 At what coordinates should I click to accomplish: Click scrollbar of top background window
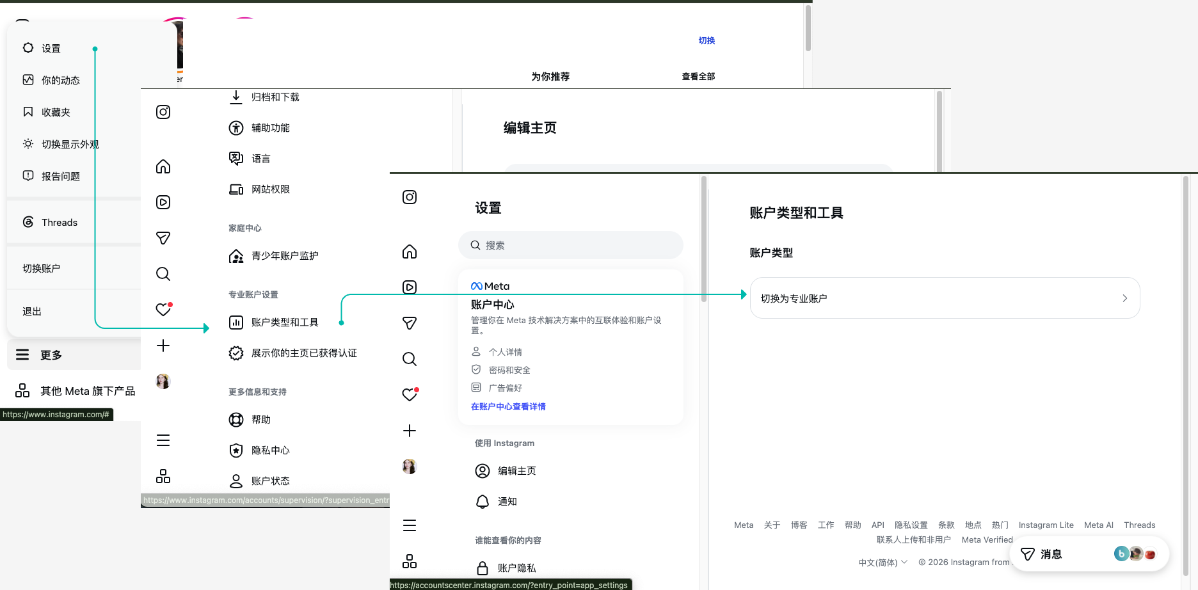click(x=808, y=28)
